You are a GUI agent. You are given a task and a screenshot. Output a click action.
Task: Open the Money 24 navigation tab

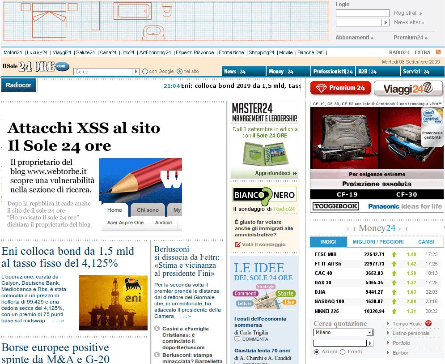[288, 72]
